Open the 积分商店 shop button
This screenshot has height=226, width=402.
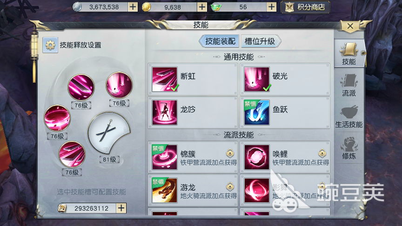[305, 7]
